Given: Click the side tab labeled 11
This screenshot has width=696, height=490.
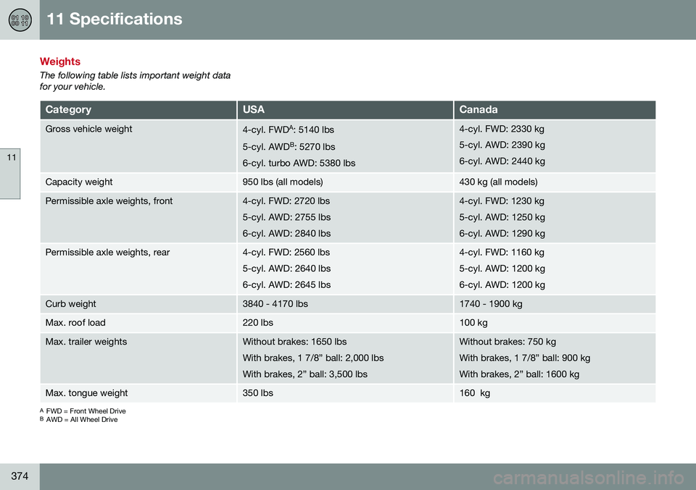Looking at the screenshot, I should (10, 174).
